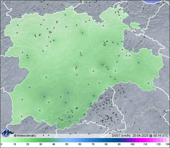Click the 40 scale label
This screenshot has width=170, height=148.
[54, 144]
